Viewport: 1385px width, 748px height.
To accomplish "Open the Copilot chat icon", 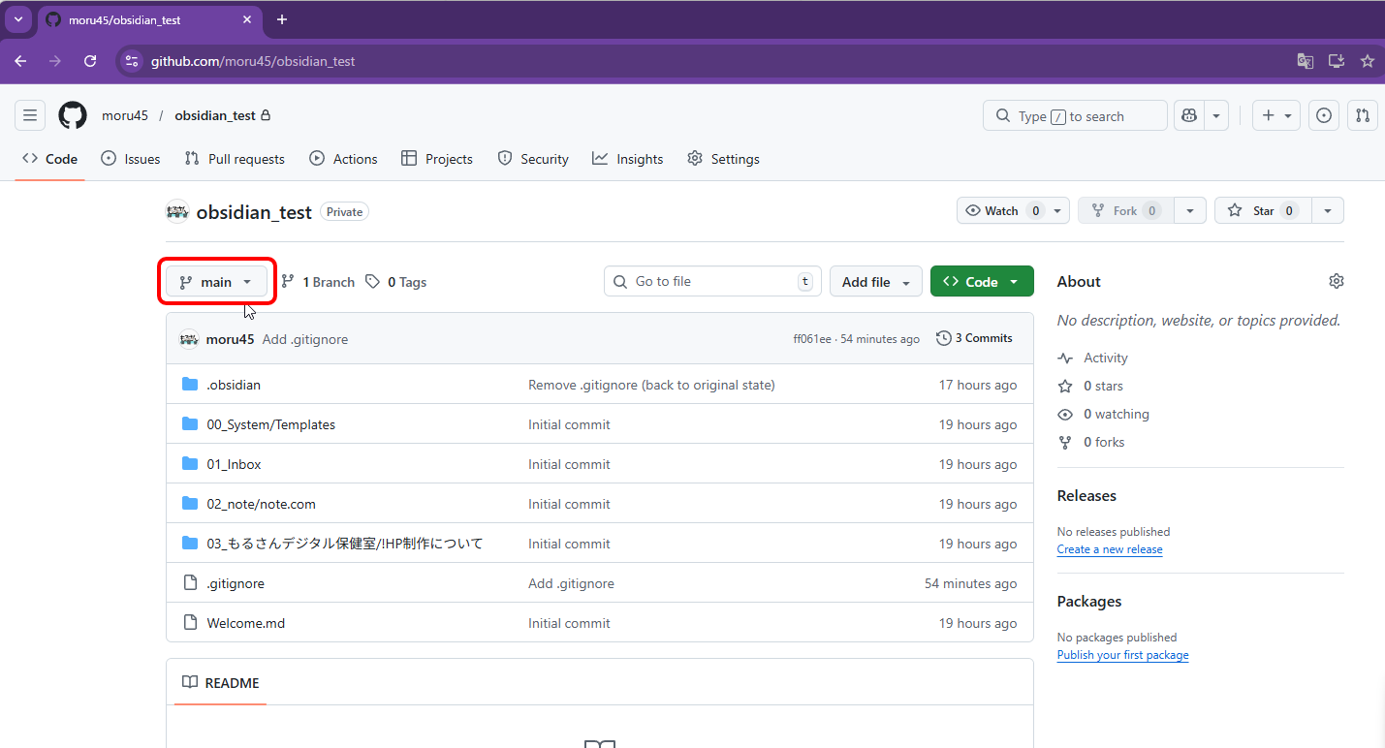I will pyautogui.click(x=1189, y=115).
